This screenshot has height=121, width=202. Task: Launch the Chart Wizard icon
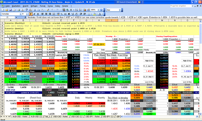[x=85, y=10]
